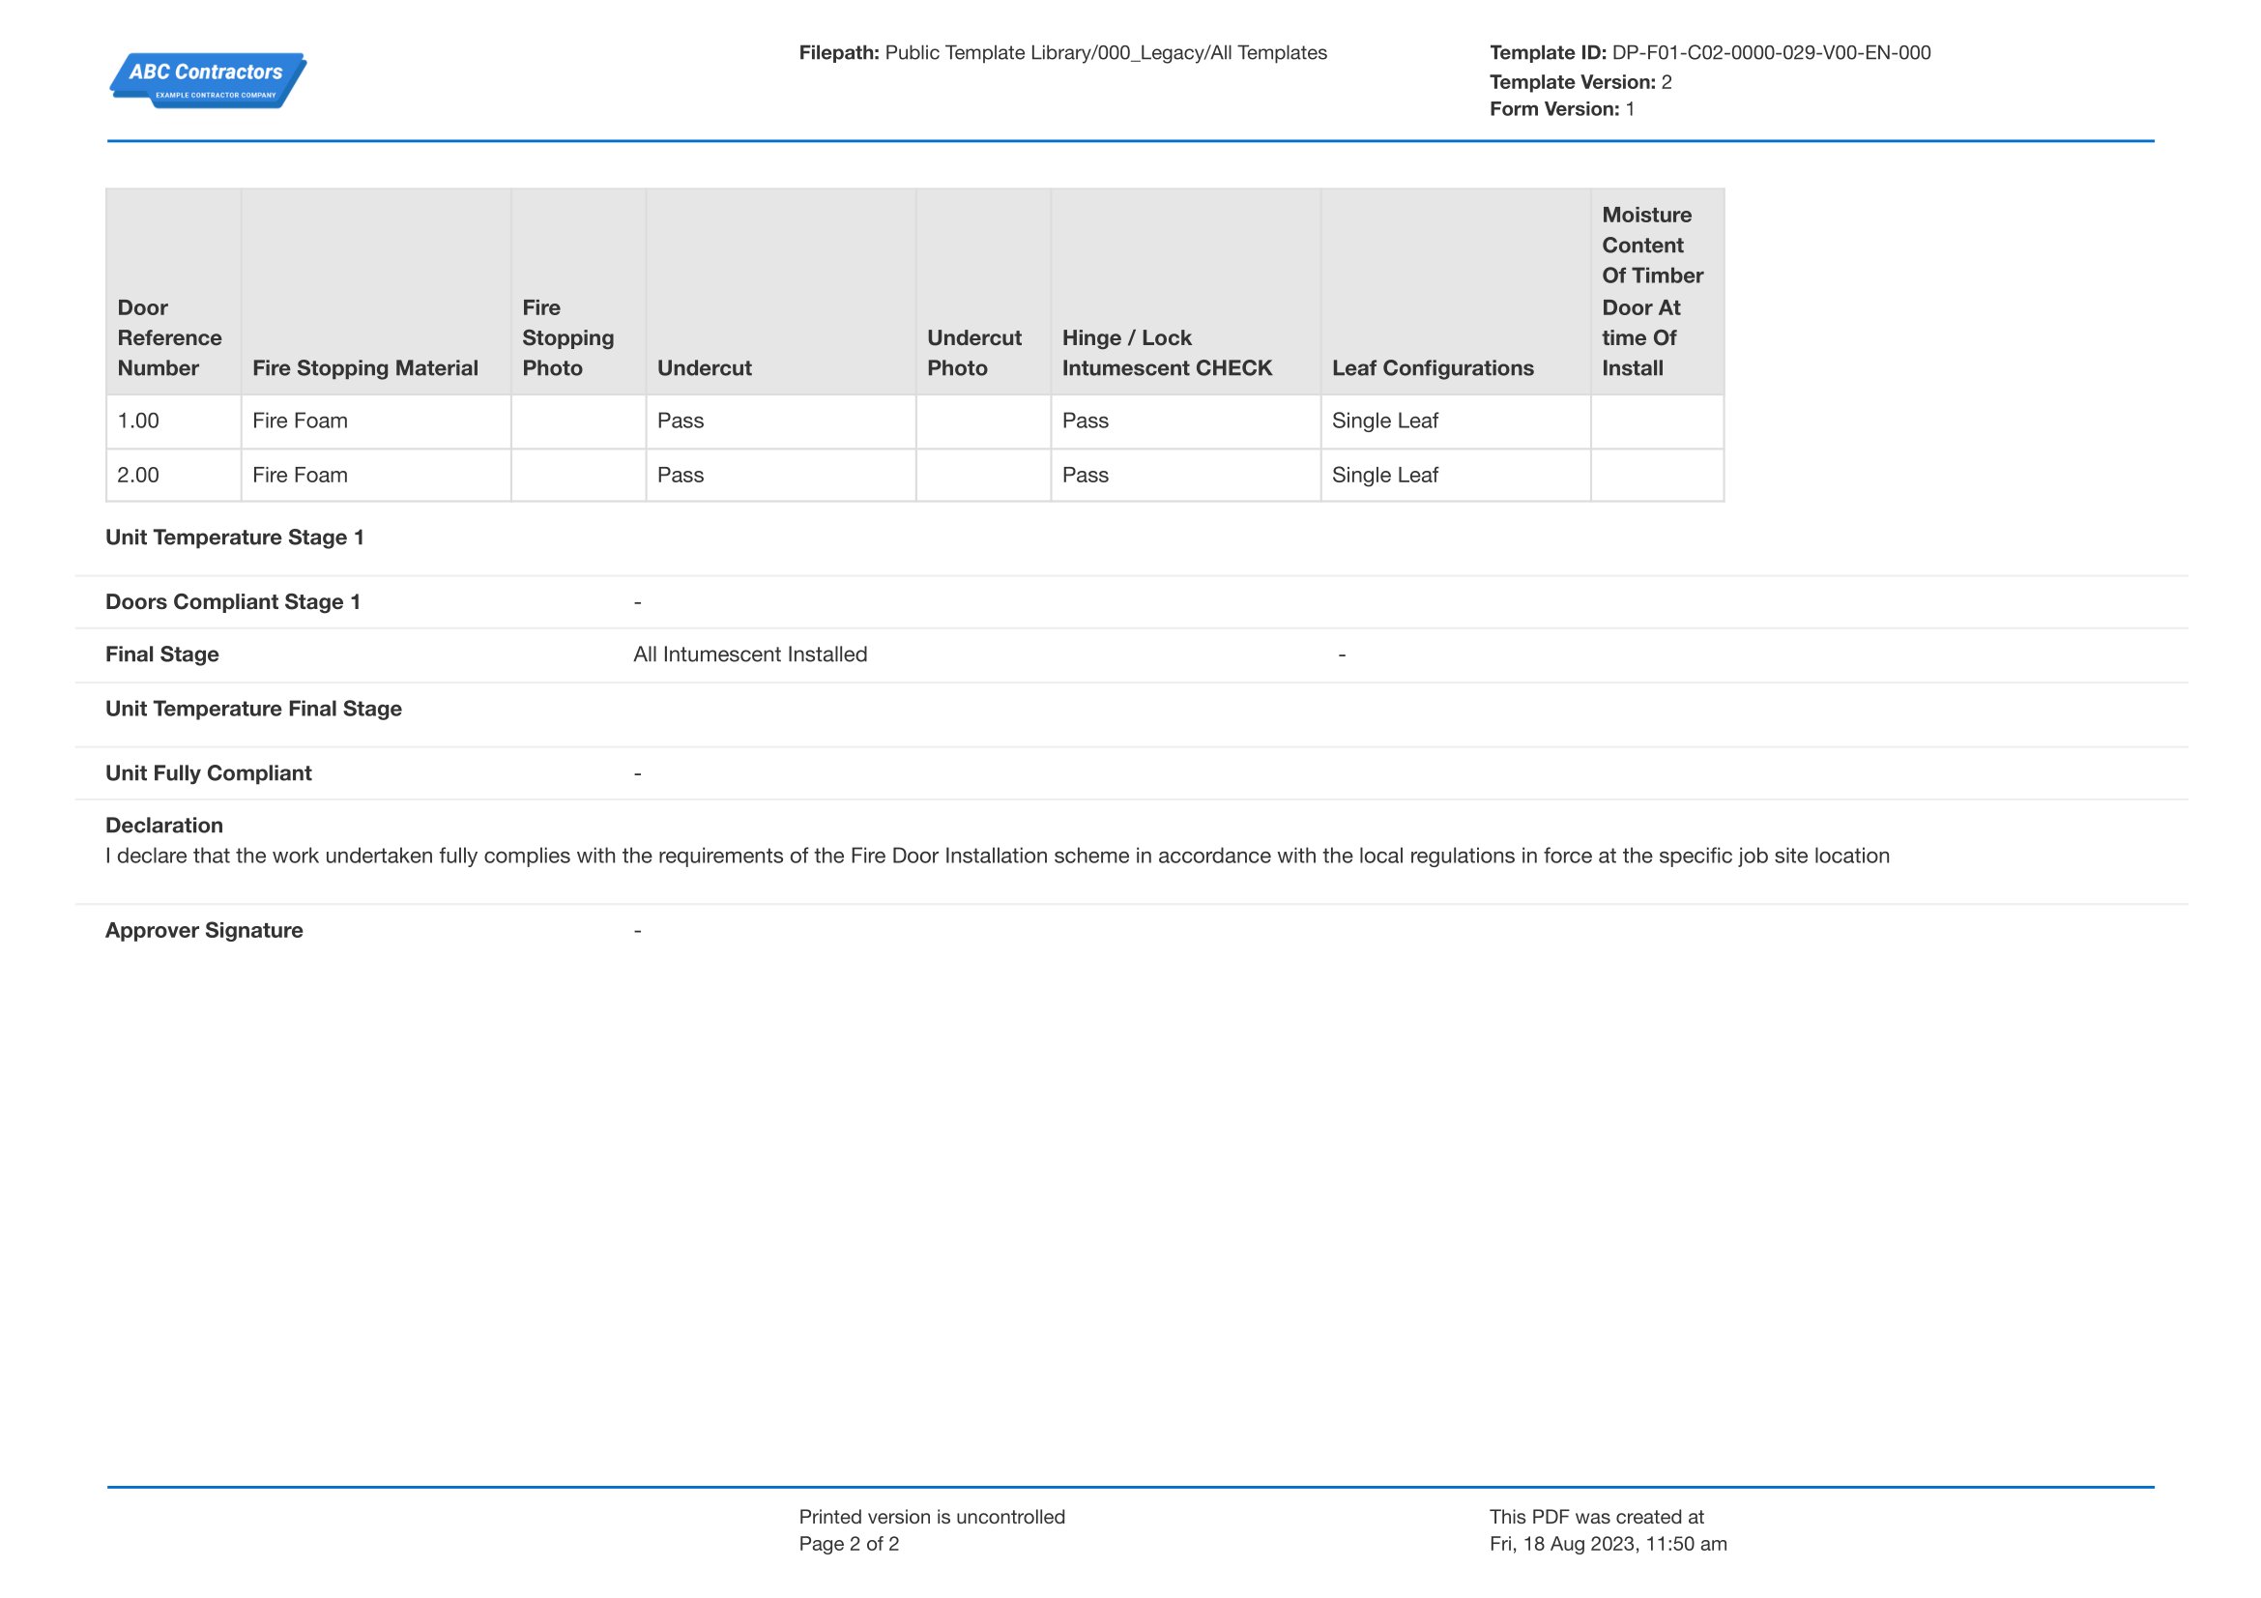Select the Doors Compliant Stage 1 dash value

[x=639, y=600]
